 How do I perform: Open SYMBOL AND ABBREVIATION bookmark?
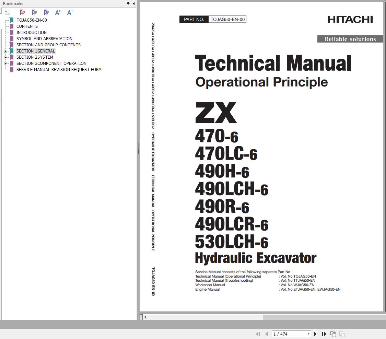[x=44, y=39]
